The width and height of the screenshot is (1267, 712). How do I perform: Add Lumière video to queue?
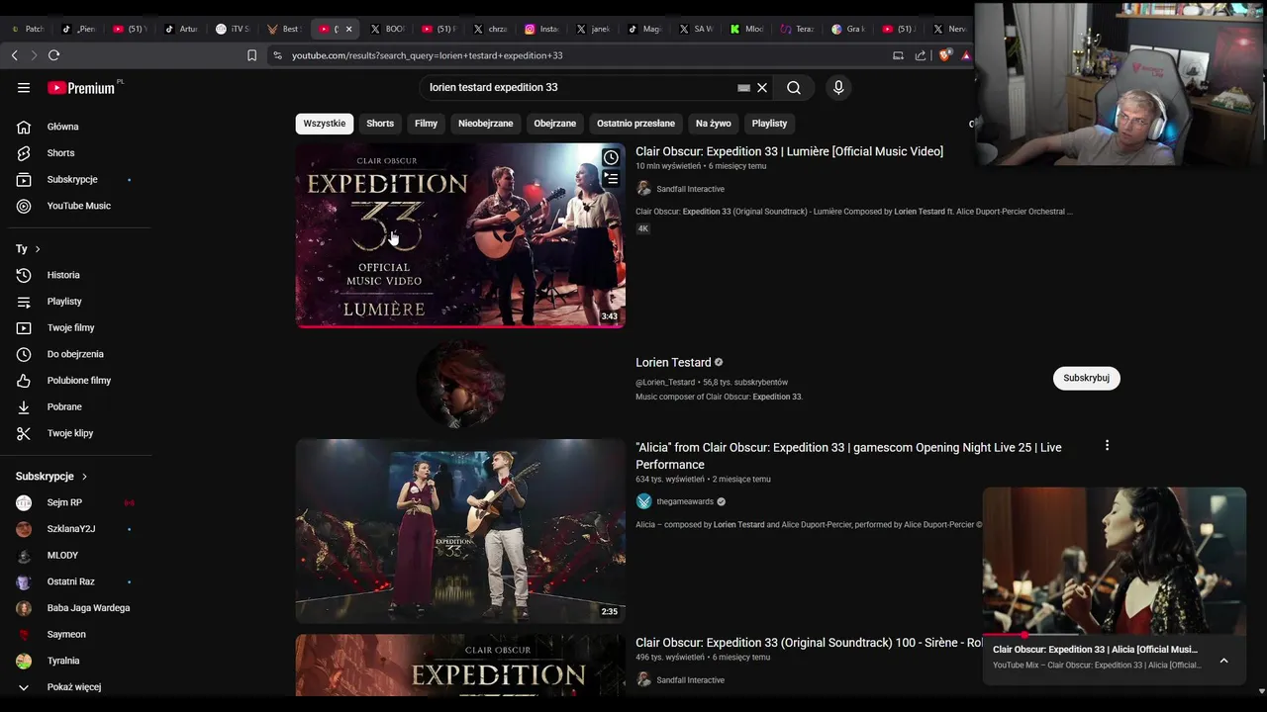tap(611, 179)
